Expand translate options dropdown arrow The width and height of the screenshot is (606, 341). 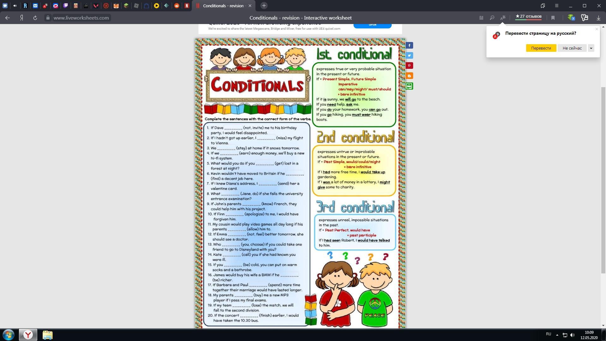pyautogui.click(x=591, y=48)
